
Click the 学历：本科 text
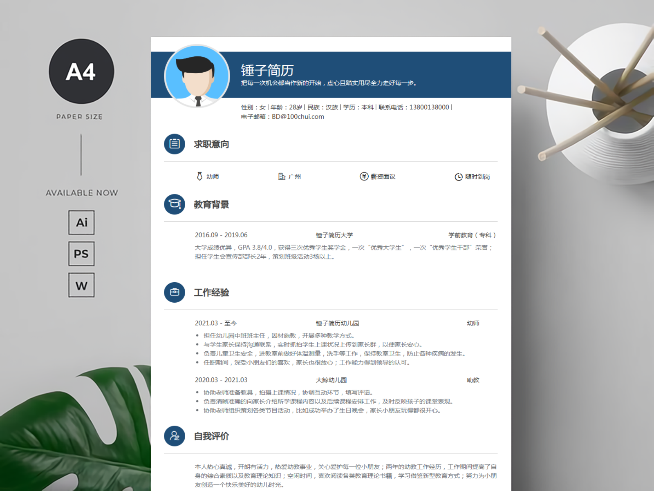358,107
